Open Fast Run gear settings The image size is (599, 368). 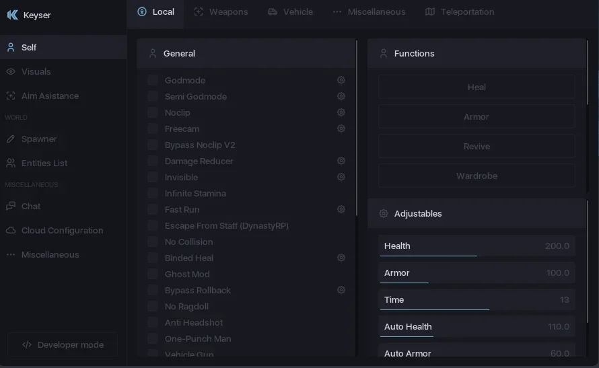click(x=341, y=209)
